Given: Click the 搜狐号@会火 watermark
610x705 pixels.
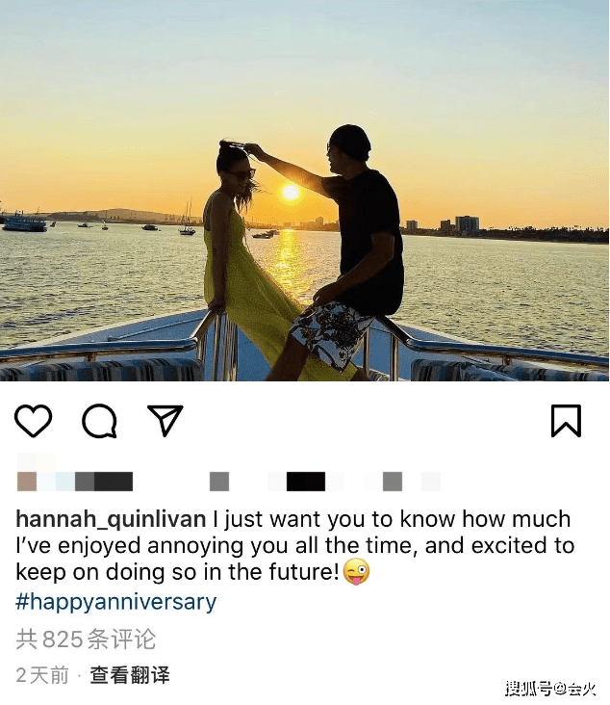Looking at the screenshot, I should [x=550, y=689].
